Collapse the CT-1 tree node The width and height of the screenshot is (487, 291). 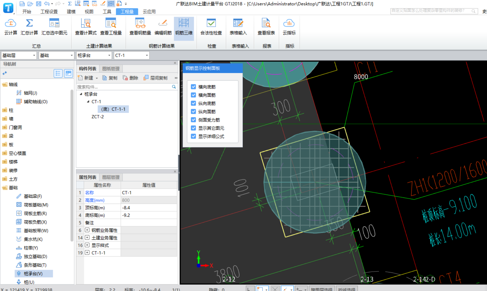[88, 101]
